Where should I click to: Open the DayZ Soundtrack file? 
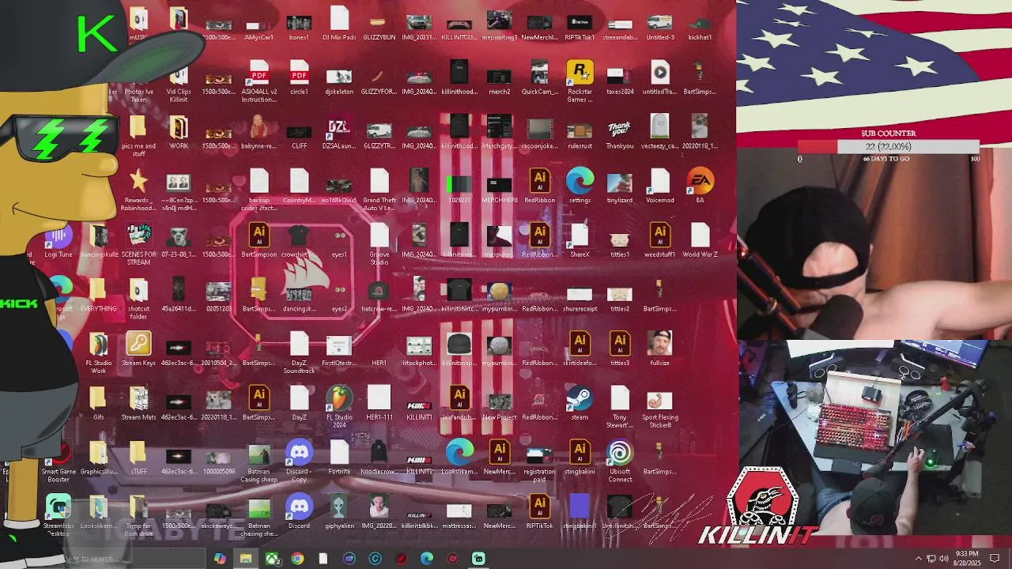click(299, 344)
